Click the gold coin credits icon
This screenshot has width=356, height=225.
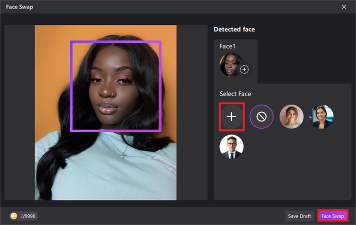(14, 216)
